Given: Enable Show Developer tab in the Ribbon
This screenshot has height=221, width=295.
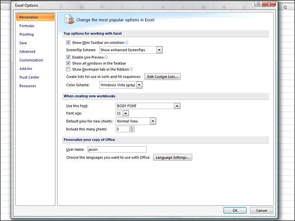Looking at the screenshot, I should pos(68,69).
